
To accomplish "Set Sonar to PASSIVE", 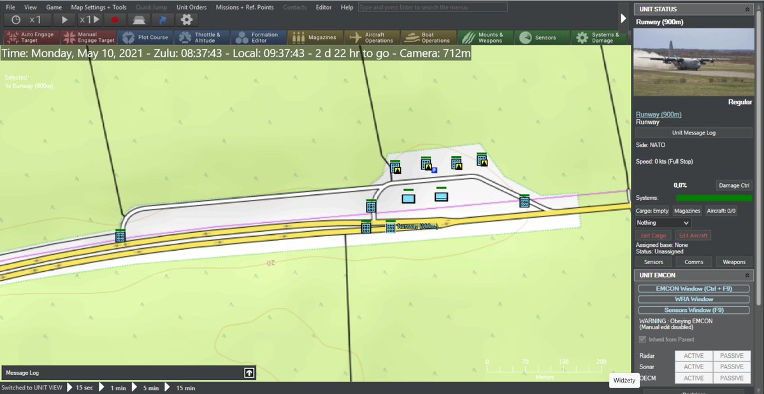I will (732, 367).
